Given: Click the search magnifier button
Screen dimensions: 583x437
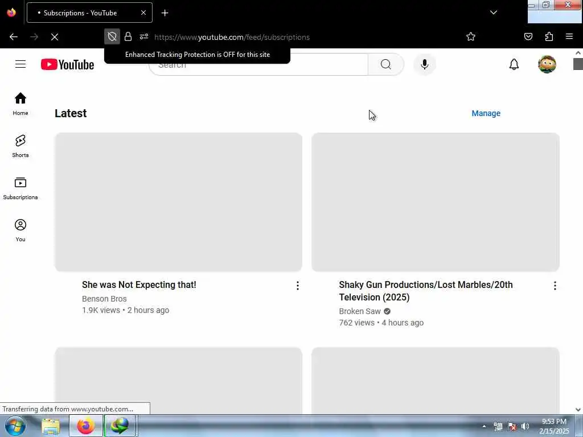Looking at the screenshot, I should (x=385, y=64).
